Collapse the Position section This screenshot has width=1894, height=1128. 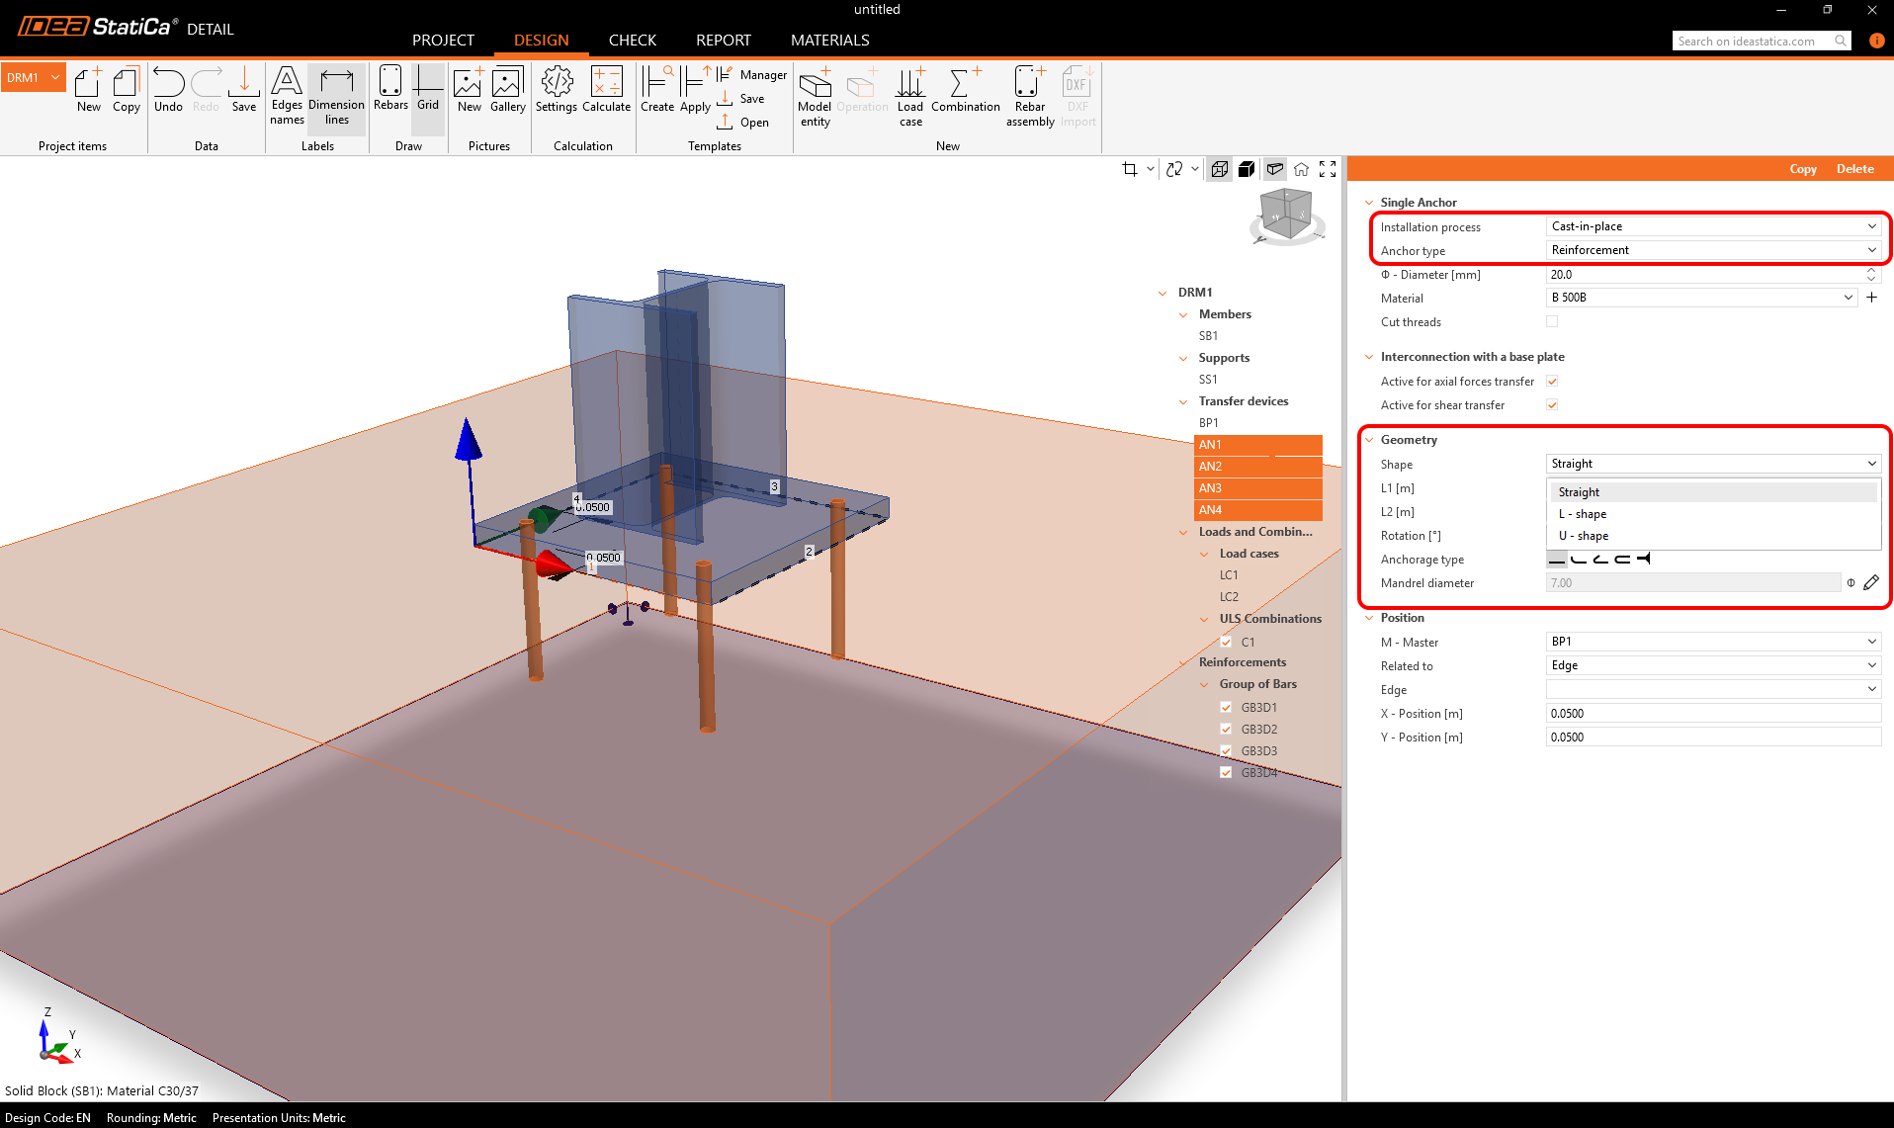(x=1369, y=618)
